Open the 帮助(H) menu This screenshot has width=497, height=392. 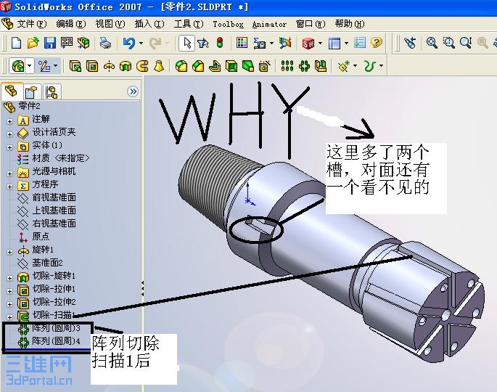350,24
